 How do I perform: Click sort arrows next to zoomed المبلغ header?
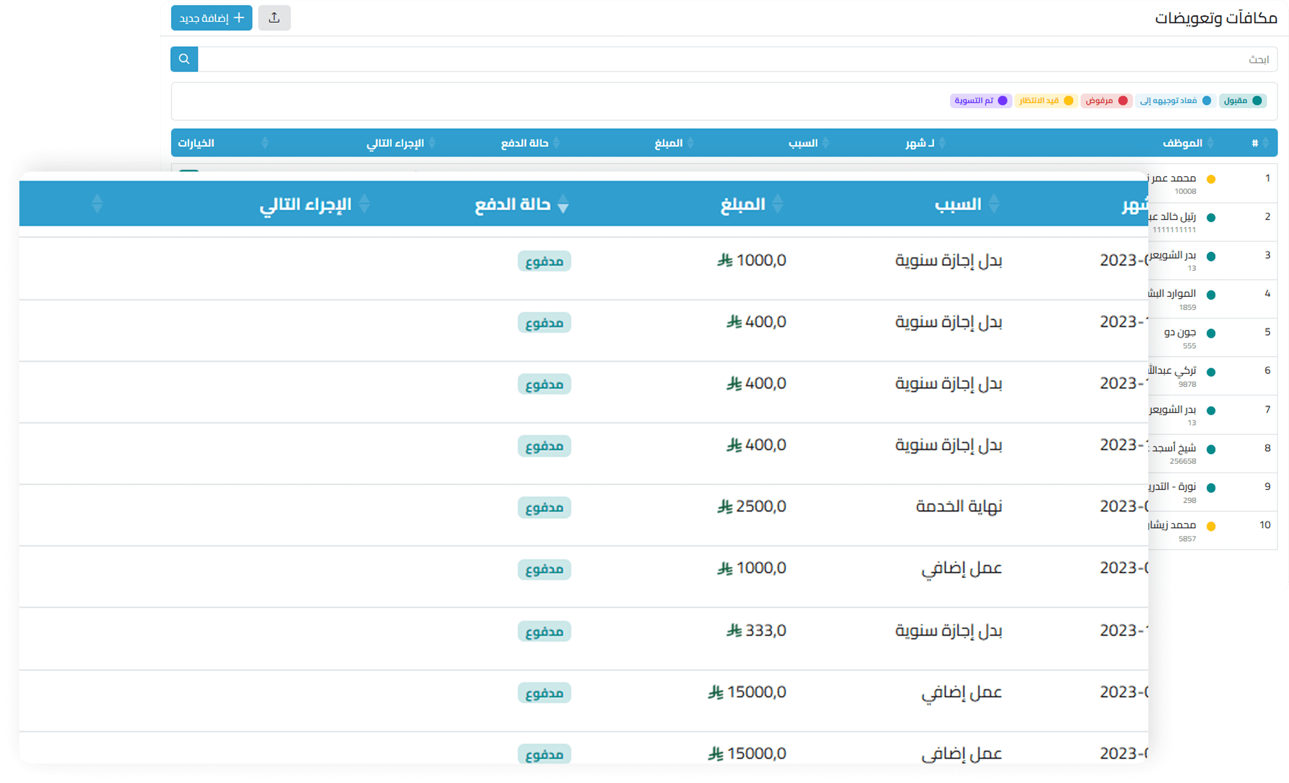[778, 204]
